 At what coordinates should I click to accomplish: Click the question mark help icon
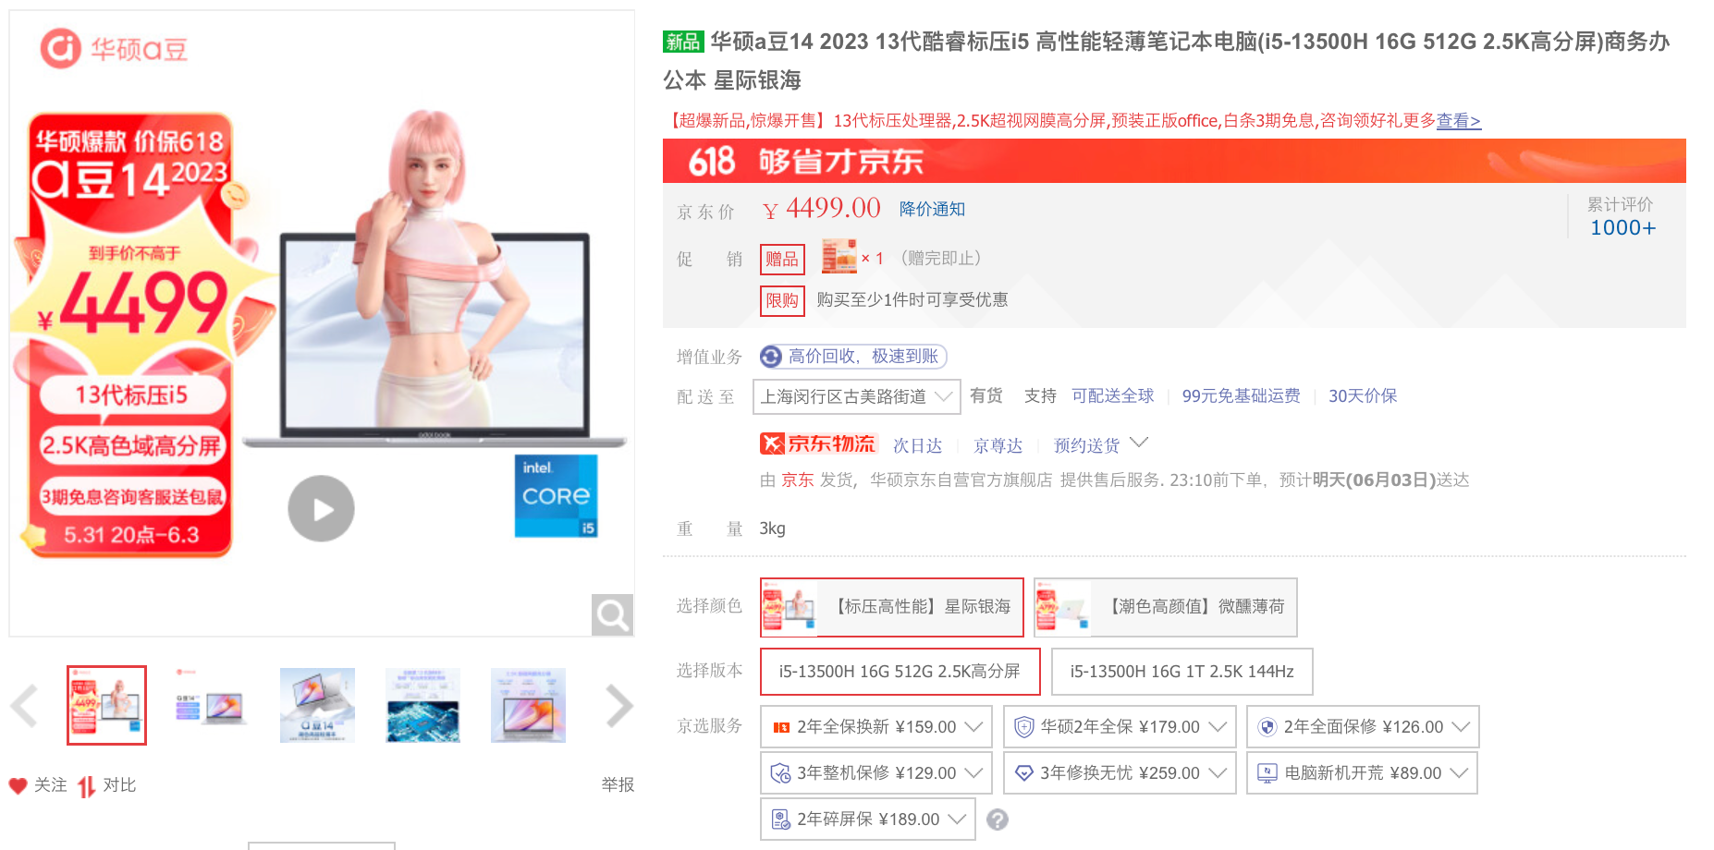click(x=997, y=820)
